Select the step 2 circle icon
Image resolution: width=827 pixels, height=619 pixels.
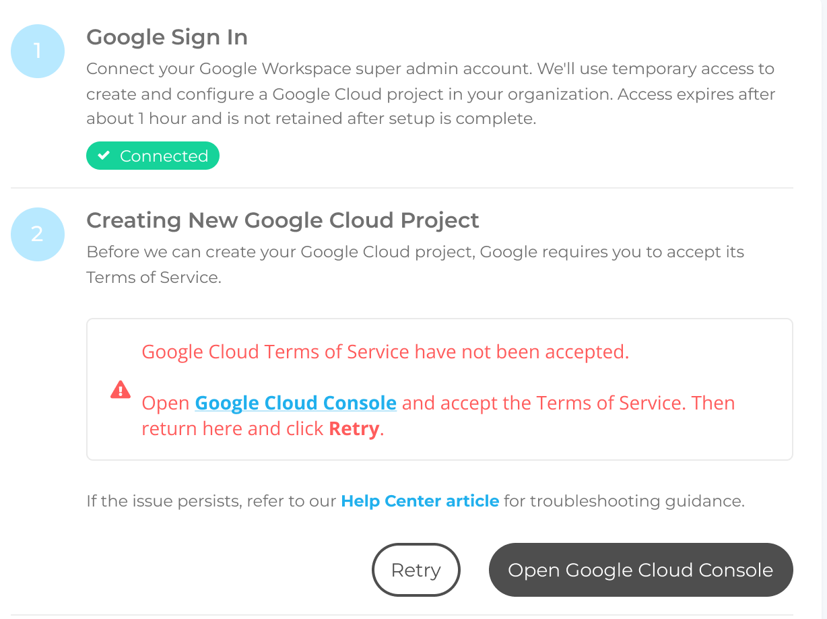[x=38, y=234]
